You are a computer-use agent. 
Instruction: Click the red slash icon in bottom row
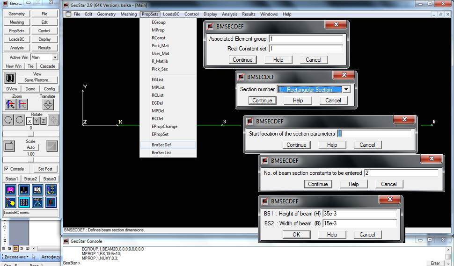[51, 202]
